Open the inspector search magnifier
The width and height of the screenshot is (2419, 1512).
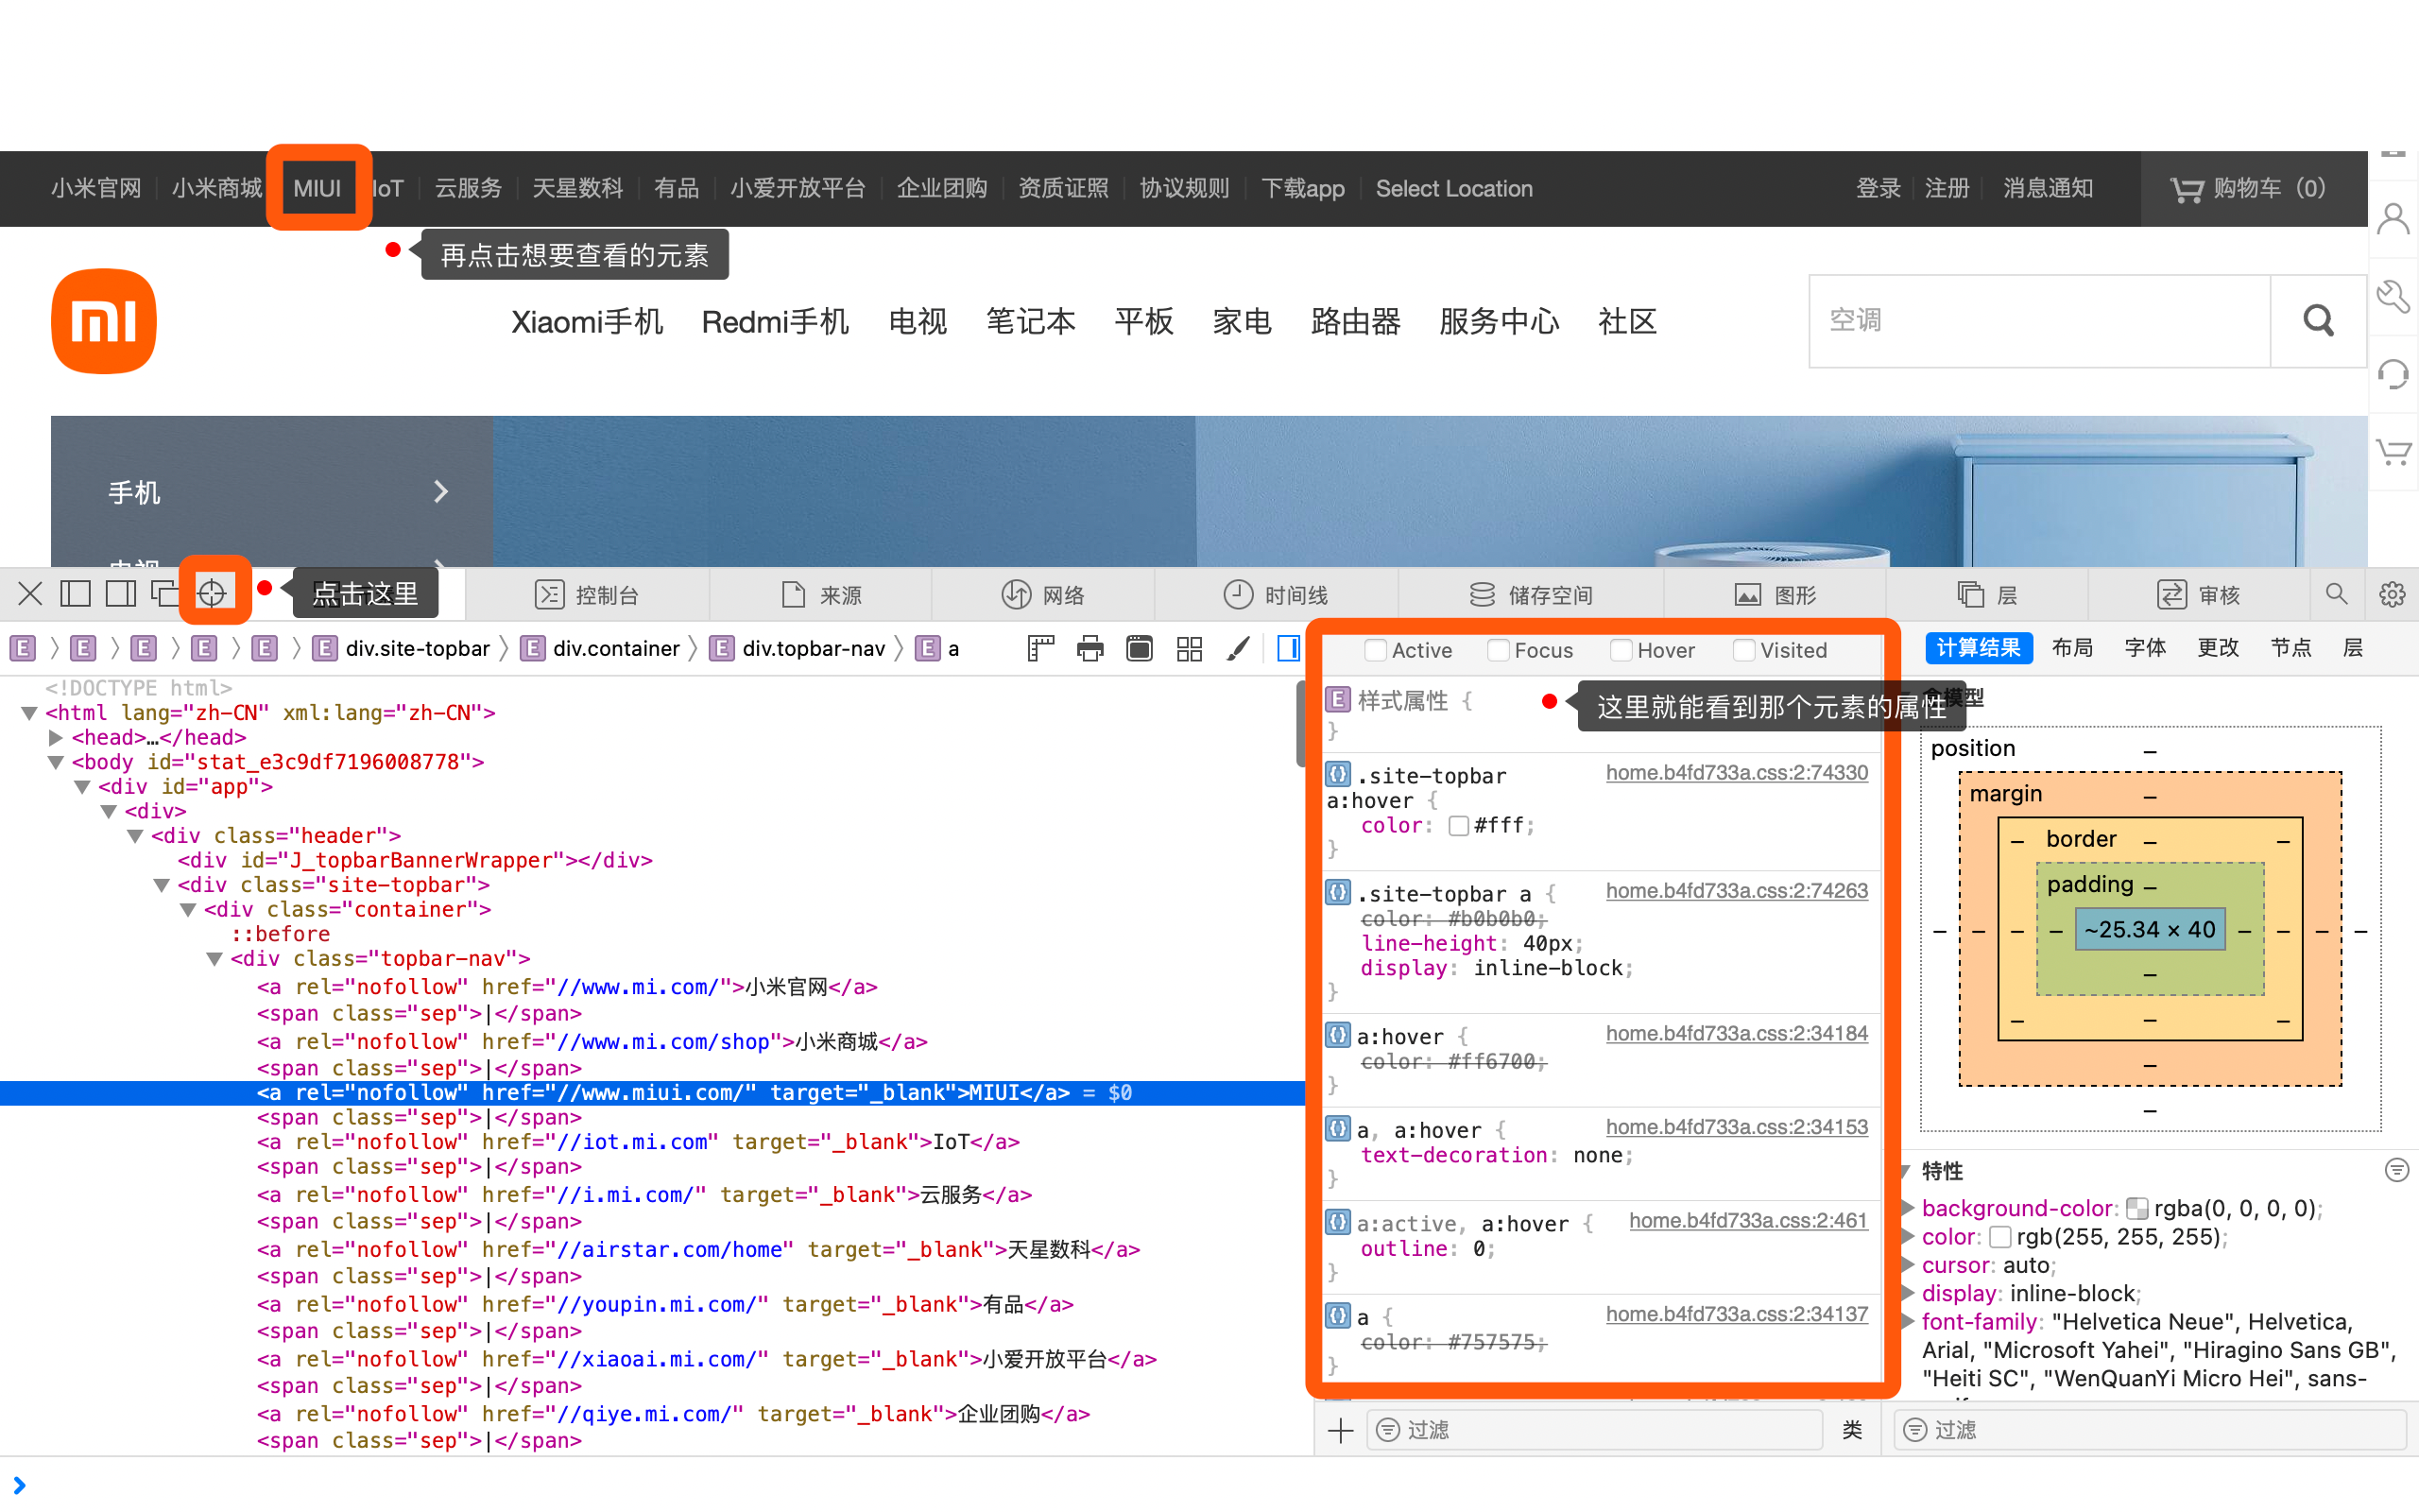pos(2336,594)
